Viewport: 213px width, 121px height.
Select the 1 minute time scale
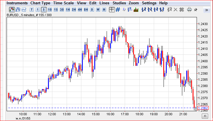pos(38,10)
